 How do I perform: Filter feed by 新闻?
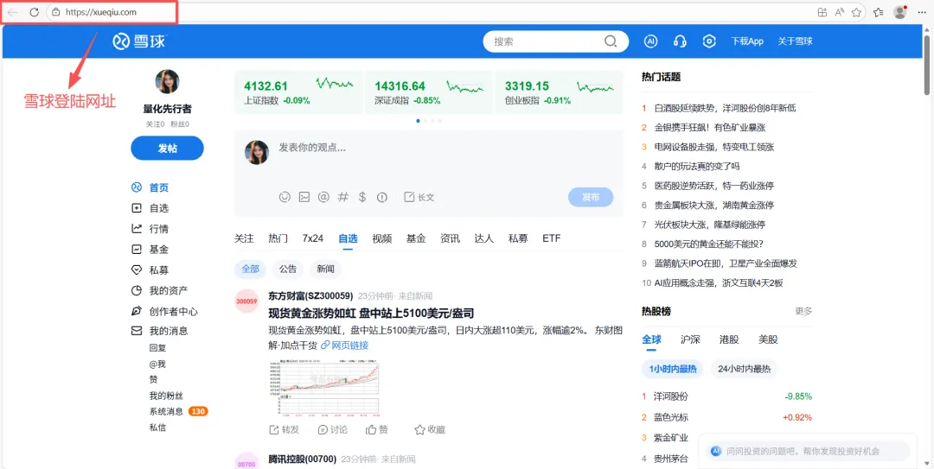click(326, 269)
